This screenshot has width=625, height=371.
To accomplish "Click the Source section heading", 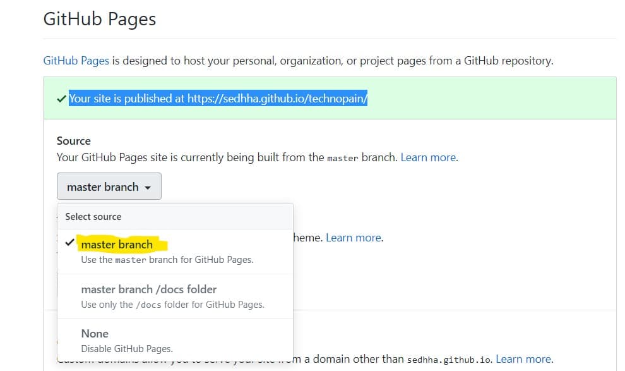I will [x=73, y=140].
